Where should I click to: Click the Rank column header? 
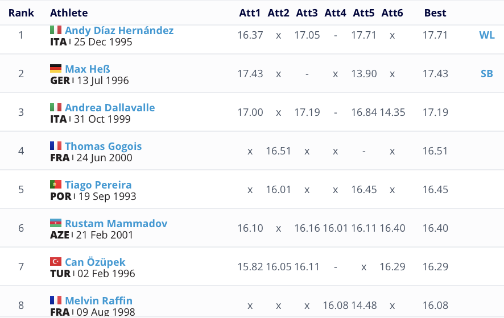[x=21, y=12]
